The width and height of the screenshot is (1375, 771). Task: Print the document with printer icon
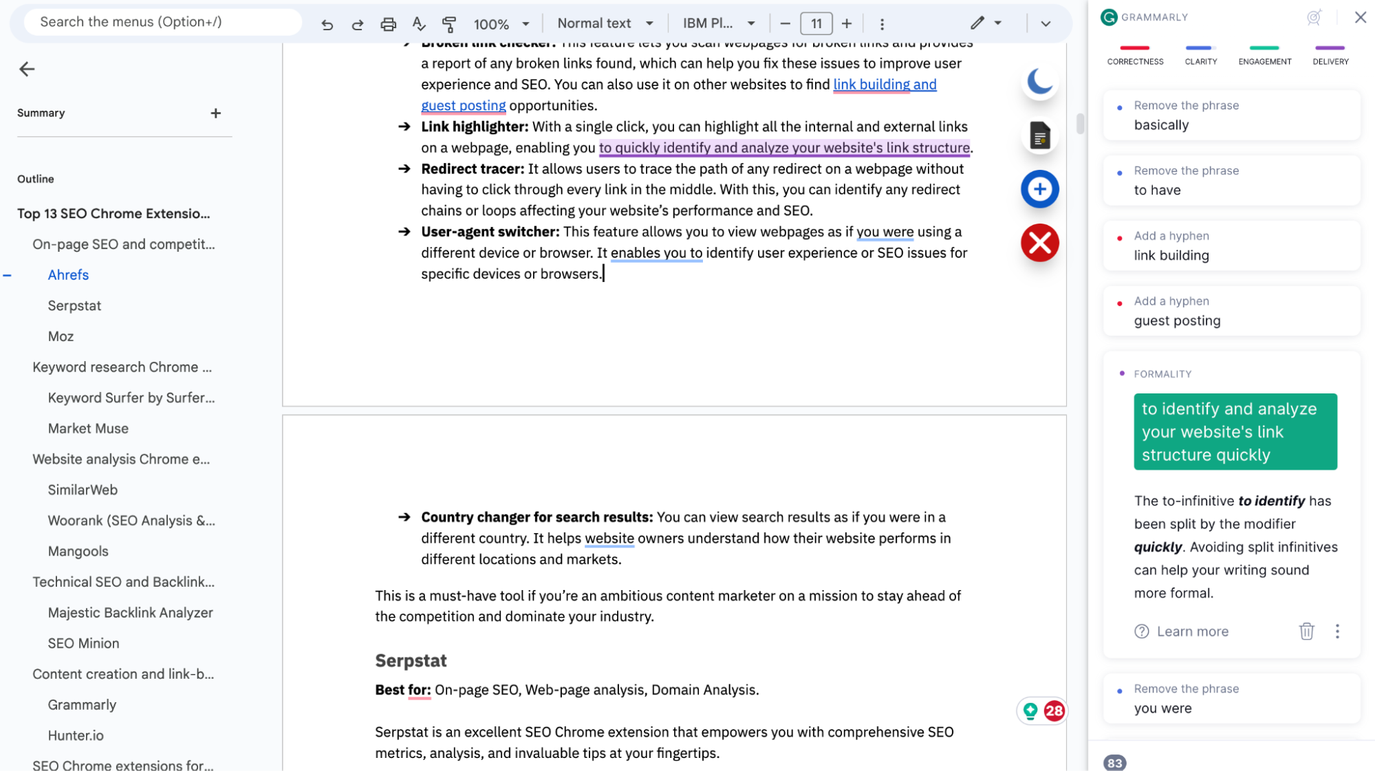pos(388,24)
